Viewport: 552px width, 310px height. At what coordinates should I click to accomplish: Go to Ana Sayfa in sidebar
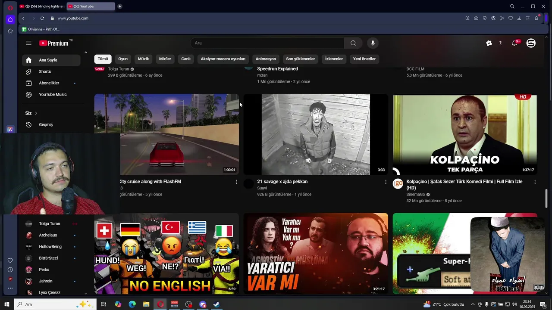coord(51,60)
